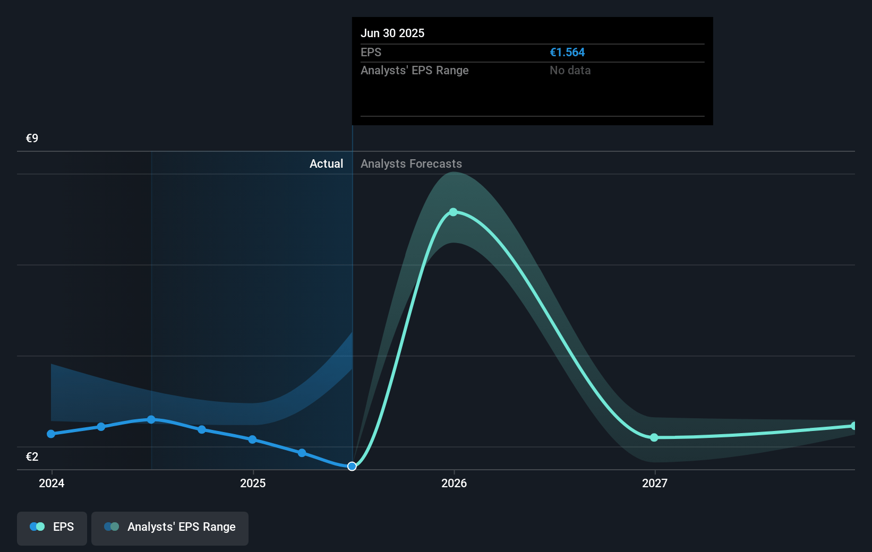Click the 'Jun 30 2025' tooltip heading
872x552 pixels.
point(392,33)
